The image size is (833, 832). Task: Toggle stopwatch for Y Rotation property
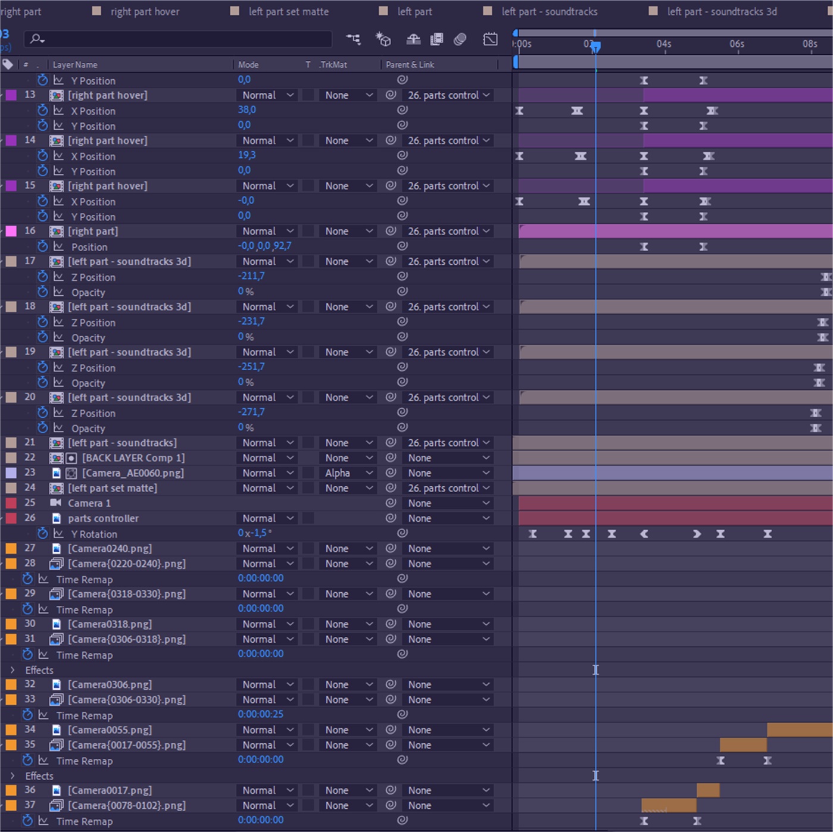click(x=42, y=534)
